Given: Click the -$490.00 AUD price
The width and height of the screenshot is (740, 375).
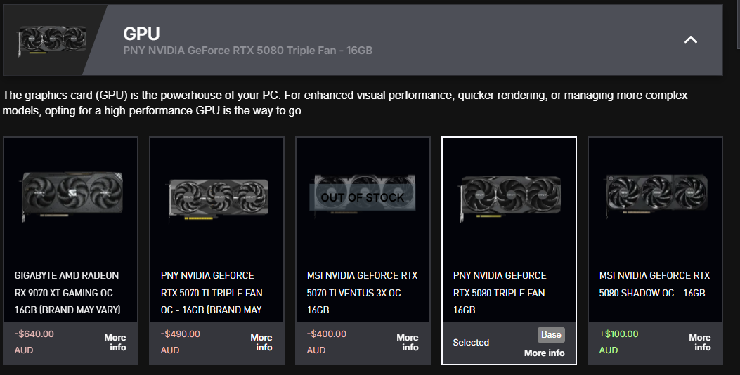Looking at the screenshot, I should click(181, 342).
